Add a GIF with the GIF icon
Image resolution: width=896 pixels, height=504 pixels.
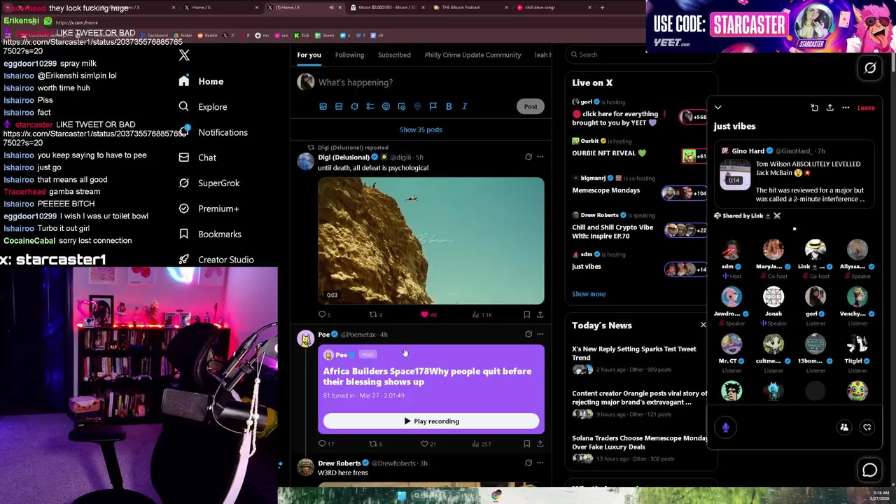339,106
